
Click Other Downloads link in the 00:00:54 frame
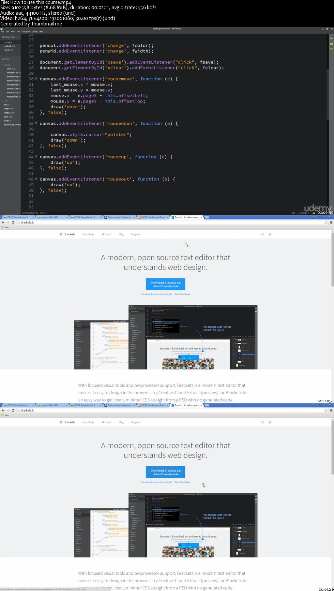tap(182, 294)
